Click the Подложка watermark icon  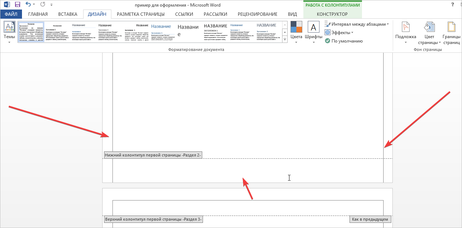pyautogui.click(x=406, y=32)
